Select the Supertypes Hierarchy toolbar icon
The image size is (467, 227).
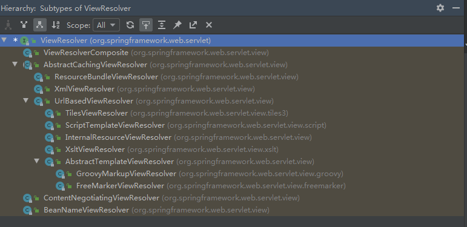(x=24, y=25)
